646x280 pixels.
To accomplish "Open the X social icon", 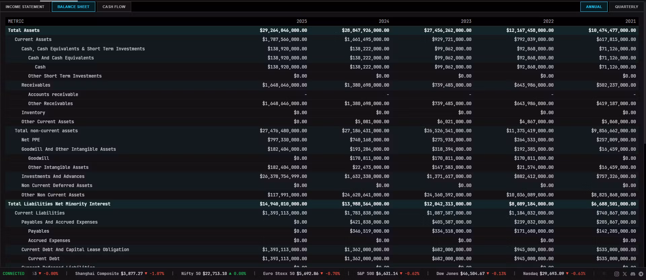I will 625,274.
